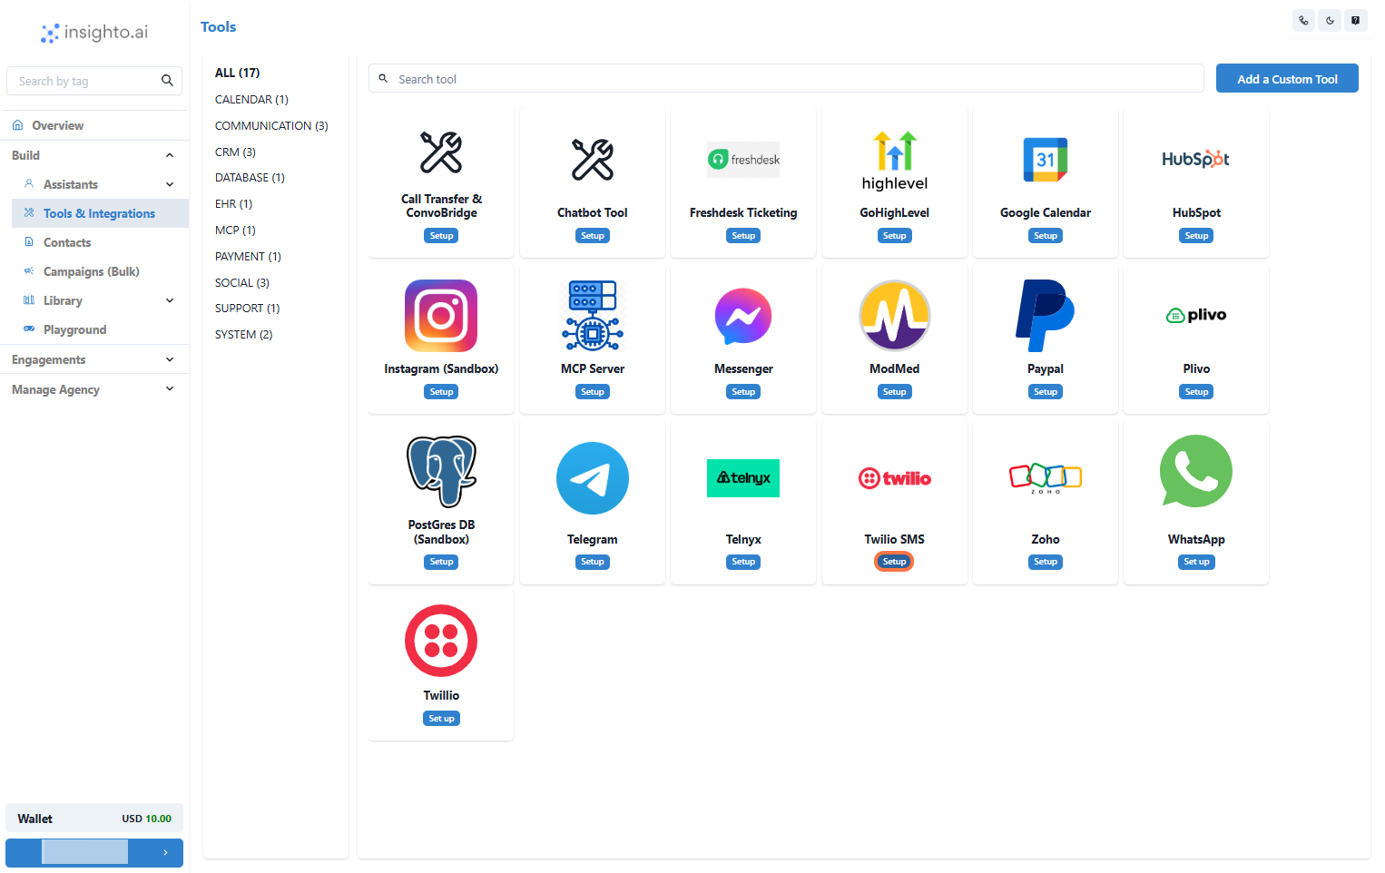Image resolution: width=1385 pixels, height=873 pixels.
Task: Click Setup under Paypal
Action: click(x=1046, y=392)
